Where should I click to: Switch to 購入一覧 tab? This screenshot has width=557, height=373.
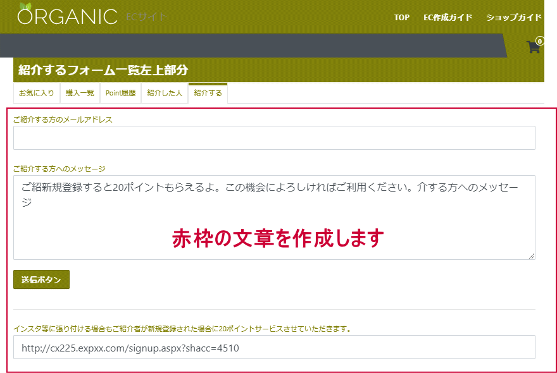[80, 93]
